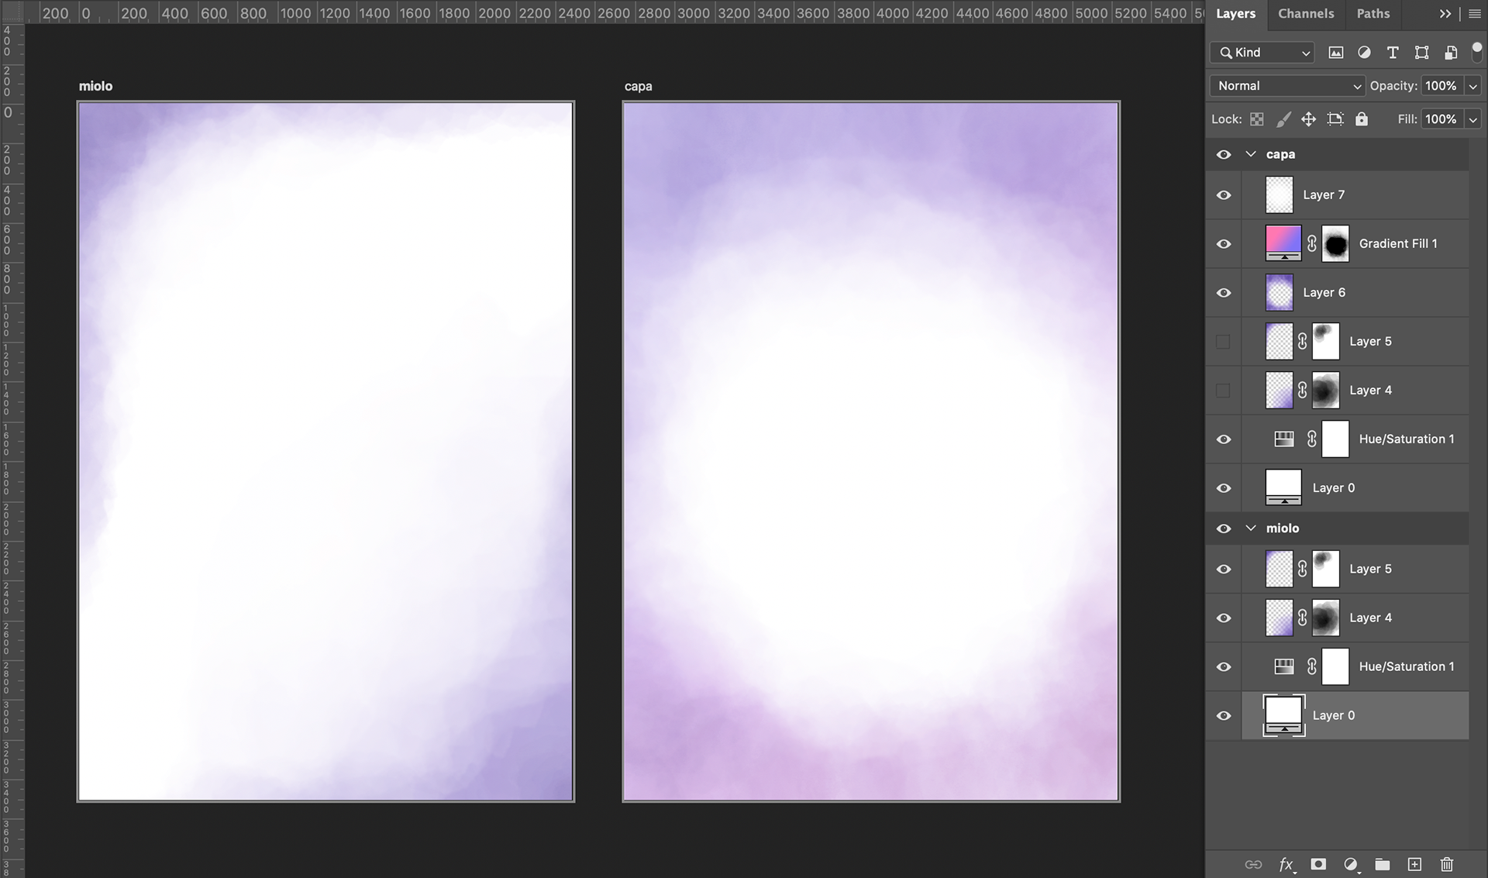Image resolution: width=1488 pixels, height=878 pixels.
Task: Click the adjustment layer filter icon
Action: pyautogui.click(x=1364, y=53)
